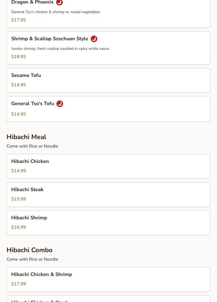
Task: Select Hibachi Chicken meal
Action: (x=108, y=166)
